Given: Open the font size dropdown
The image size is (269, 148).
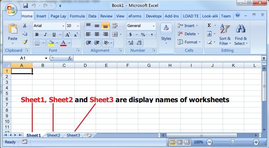Looking at the screenshot, I should [x=78, y=26].
